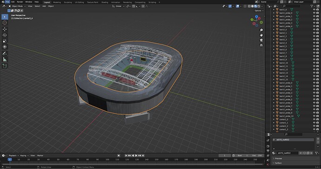
Task: Toggle camera view in the viewport
Action: click(261, 40)
